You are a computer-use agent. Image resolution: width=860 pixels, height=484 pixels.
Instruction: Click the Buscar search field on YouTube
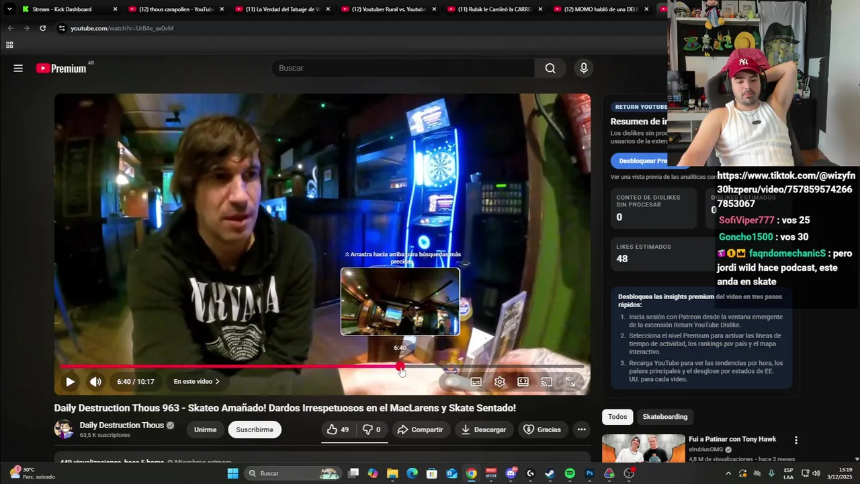[403, 68]
